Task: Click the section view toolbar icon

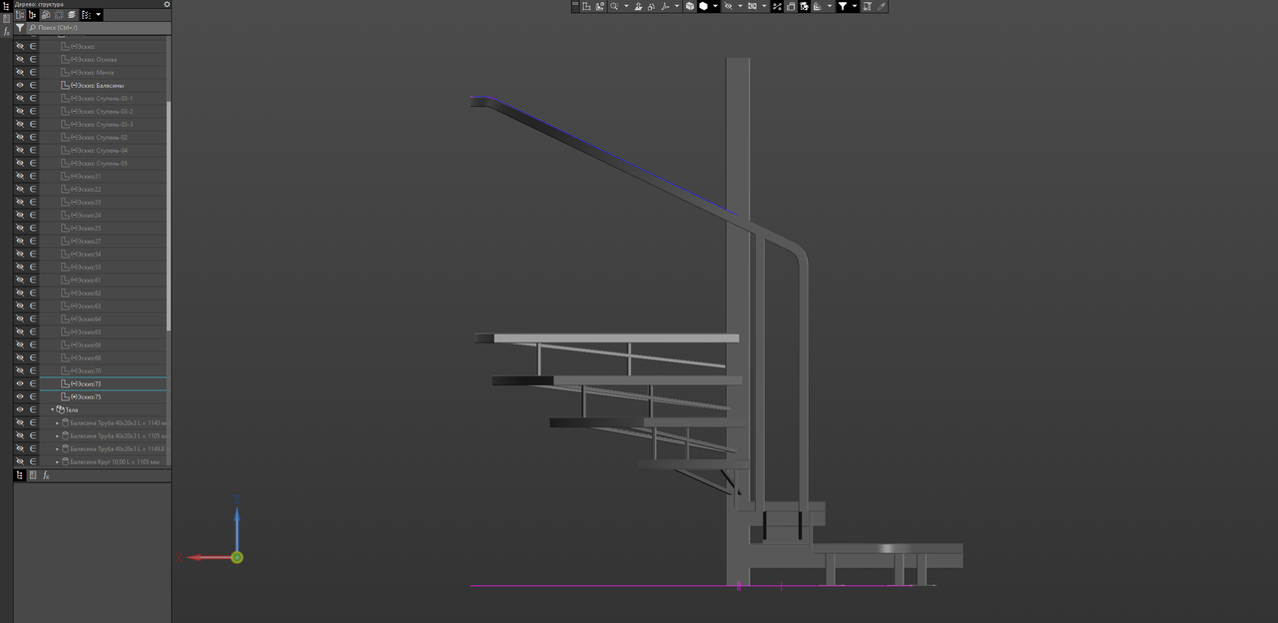Action: (752, 6)
